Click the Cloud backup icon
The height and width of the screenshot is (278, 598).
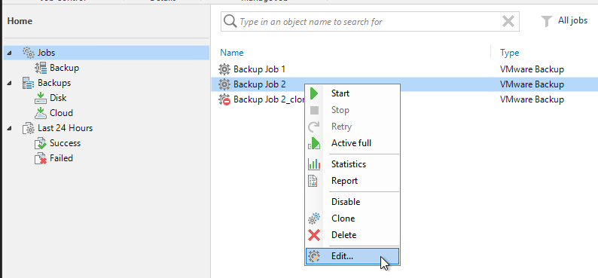click(41, 113)
